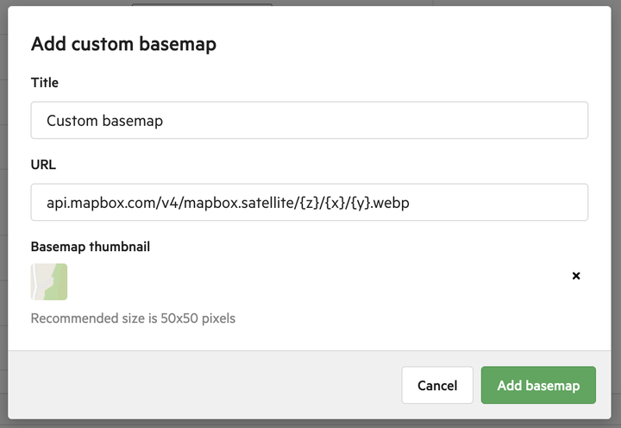621x428 pixels.
Task: Click the Add custom basemap dialog heading
Action: [x=123, y=44]
